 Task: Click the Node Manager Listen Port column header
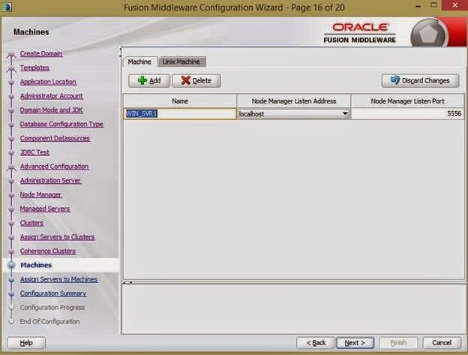407,101
